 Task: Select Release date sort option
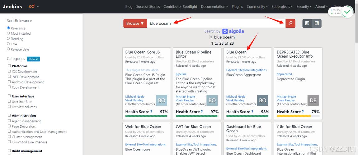pyautogui.click(x=8, y=49)
